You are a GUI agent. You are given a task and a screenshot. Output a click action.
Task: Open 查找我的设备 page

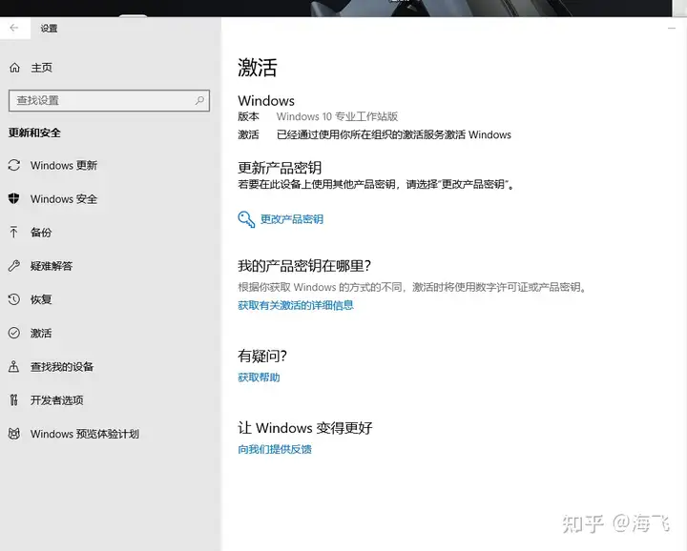coord(62,366)
